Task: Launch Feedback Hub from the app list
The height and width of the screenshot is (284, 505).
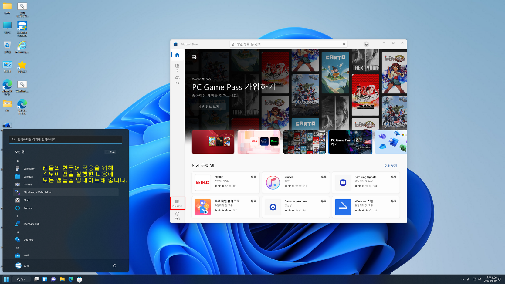Action: point(66,224)
